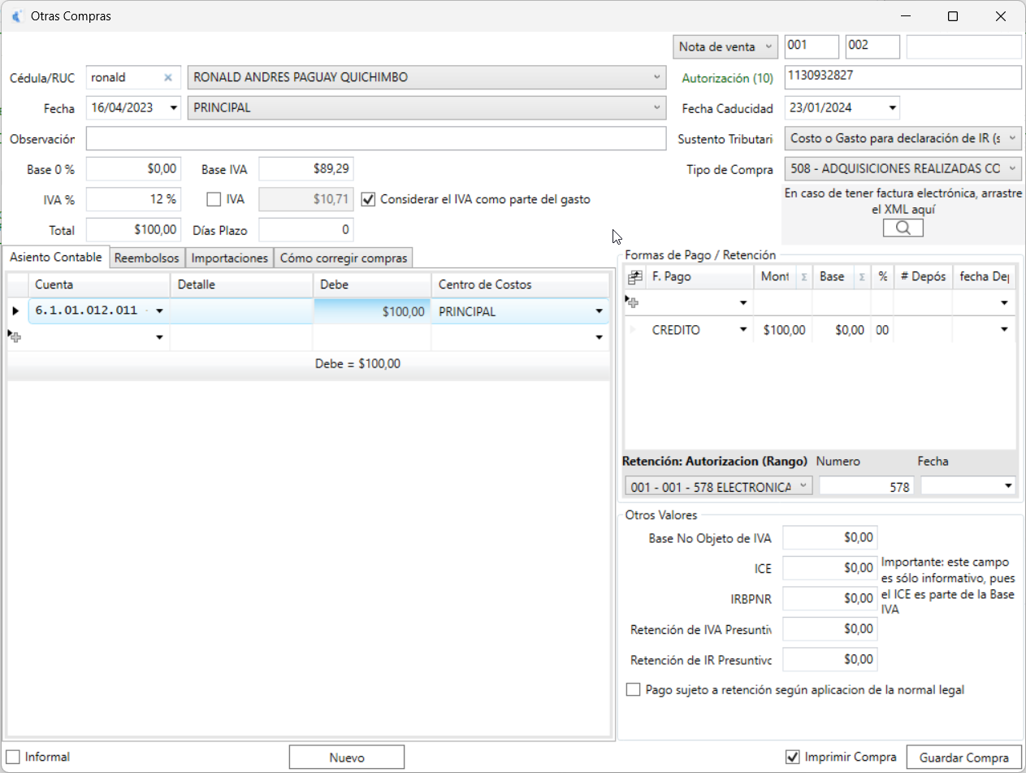The height and width of the screenshot is (773, 1026).
Task: Click the establishment number field 001
Action: pyautogui.click(x=812, y=46)
